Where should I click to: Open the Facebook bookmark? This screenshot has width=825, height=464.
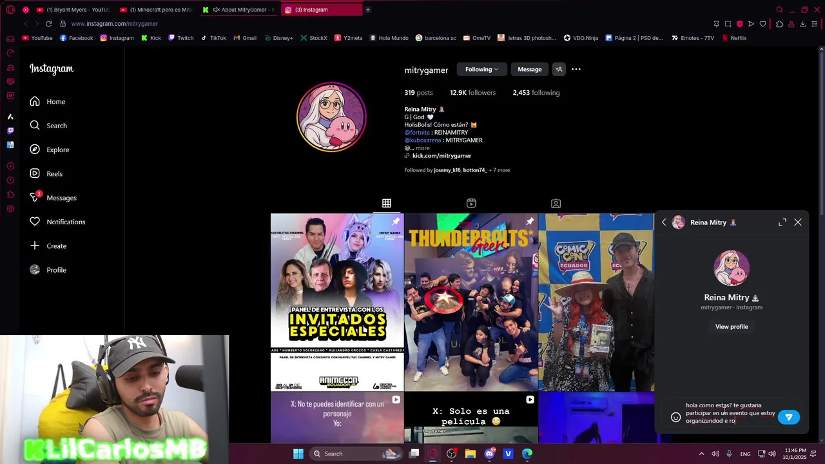coord(76,38)
